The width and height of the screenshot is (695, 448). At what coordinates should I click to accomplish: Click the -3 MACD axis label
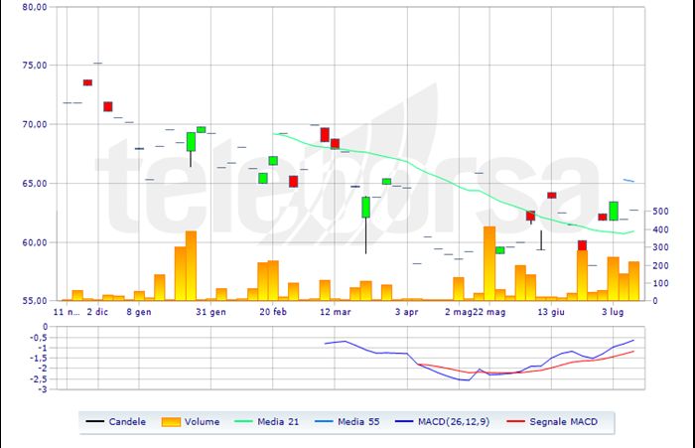pos(43,389)
